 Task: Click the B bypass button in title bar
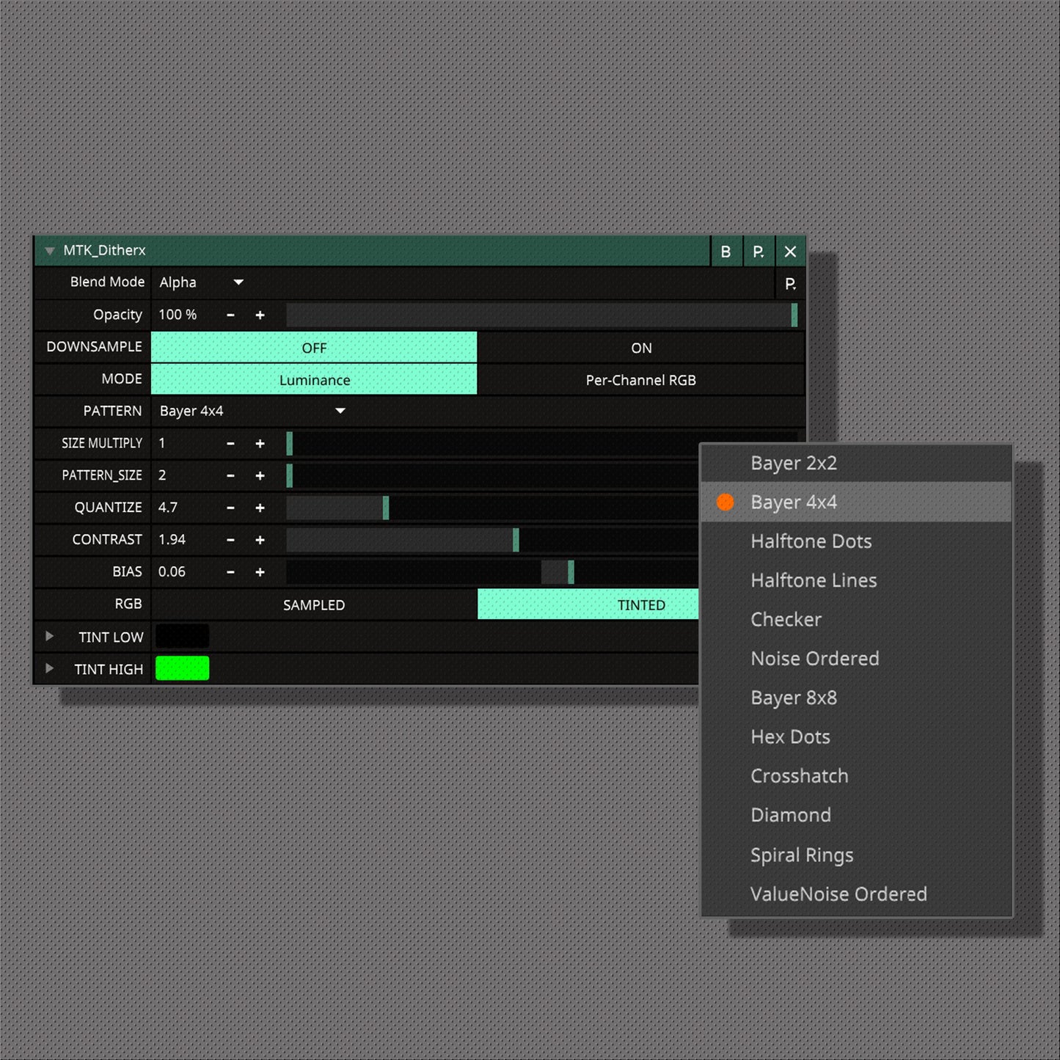pos(725,251)
